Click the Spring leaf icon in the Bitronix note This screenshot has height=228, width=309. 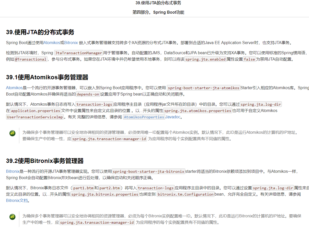click(x=12, y=217)
